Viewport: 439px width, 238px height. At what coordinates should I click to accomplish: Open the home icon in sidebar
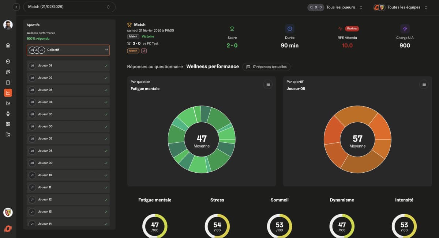pyautogui.click(x=8, y=45)
